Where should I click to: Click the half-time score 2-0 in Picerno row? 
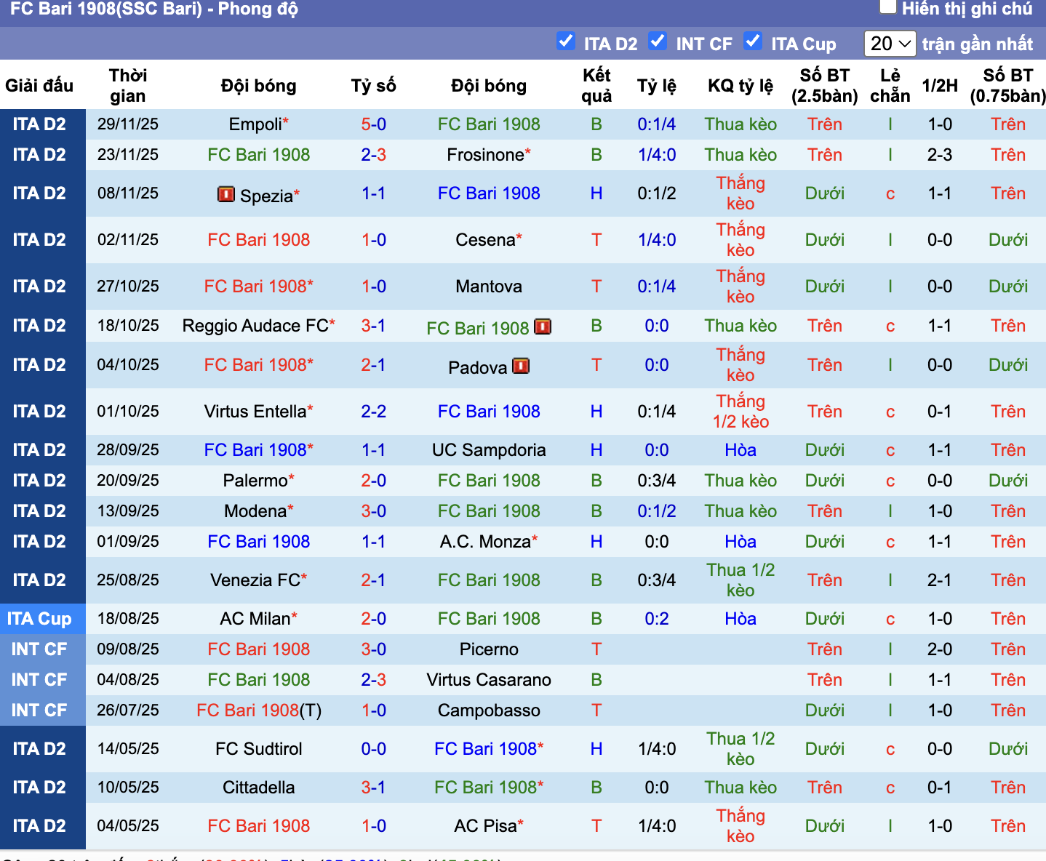[940, 649]
